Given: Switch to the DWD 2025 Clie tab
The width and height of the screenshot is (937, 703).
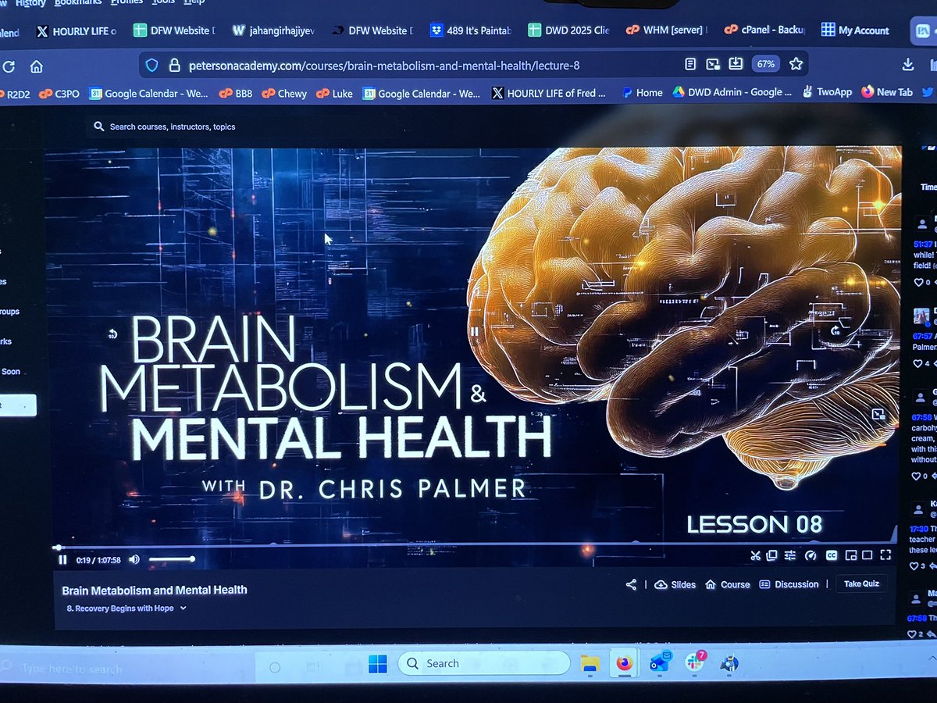Looking at the screenshot, I should click(x=570, y=31).
